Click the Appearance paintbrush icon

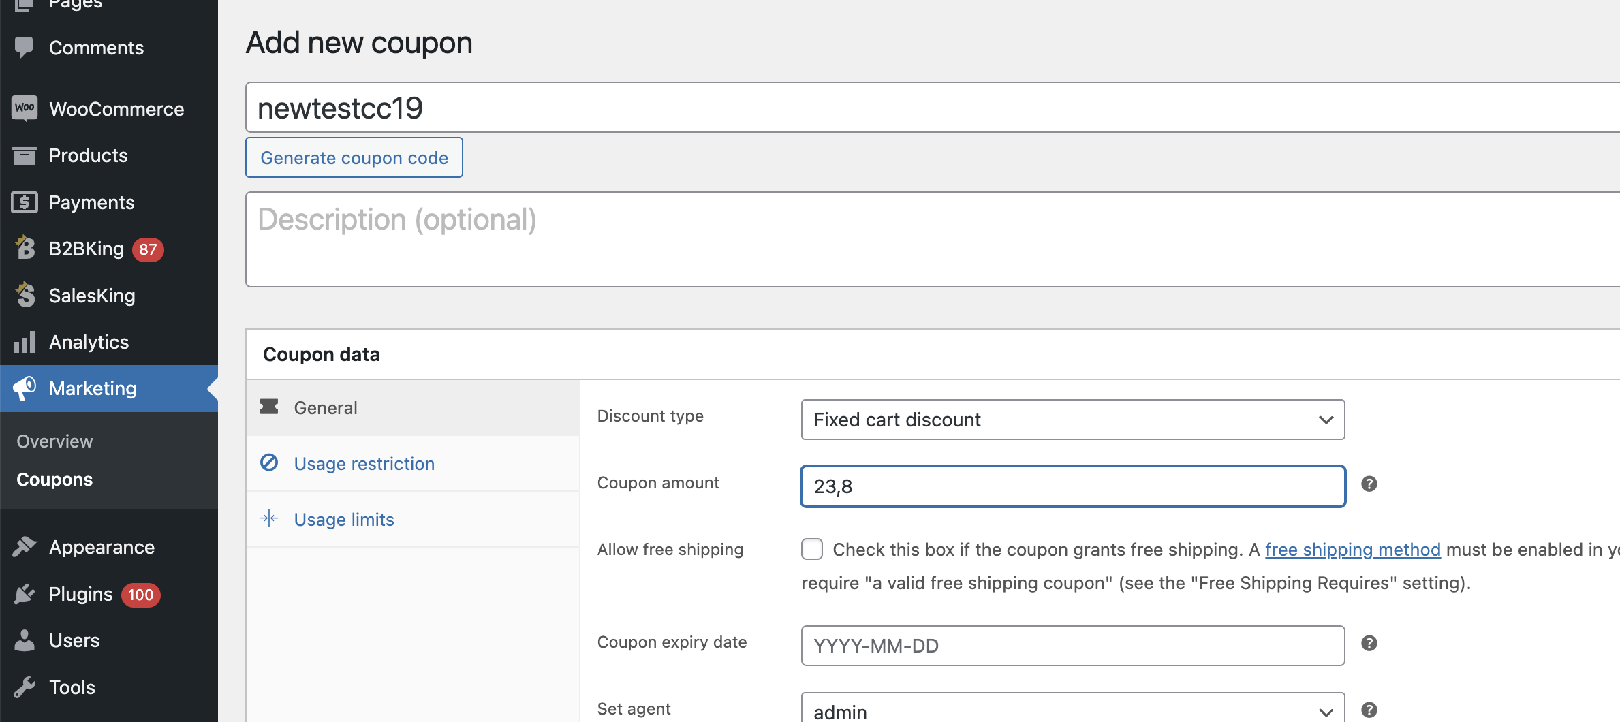pos(25,547)
